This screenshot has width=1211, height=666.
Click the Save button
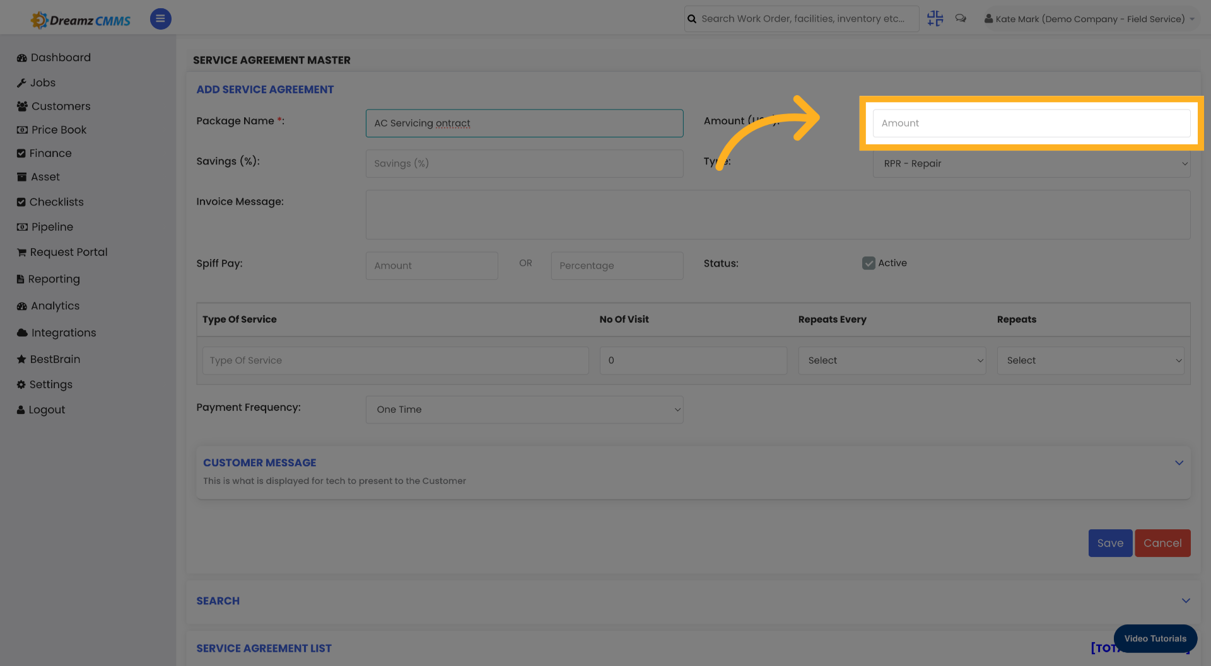tap(1110, 543)
